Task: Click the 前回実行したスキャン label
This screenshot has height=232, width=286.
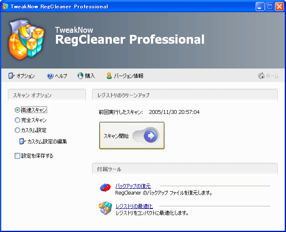Action: pos(121,112)
